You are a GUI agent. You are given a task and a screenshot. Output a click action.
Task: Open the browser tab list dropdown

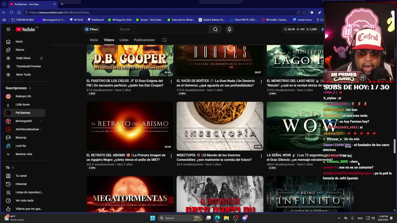tap(4, 4)
